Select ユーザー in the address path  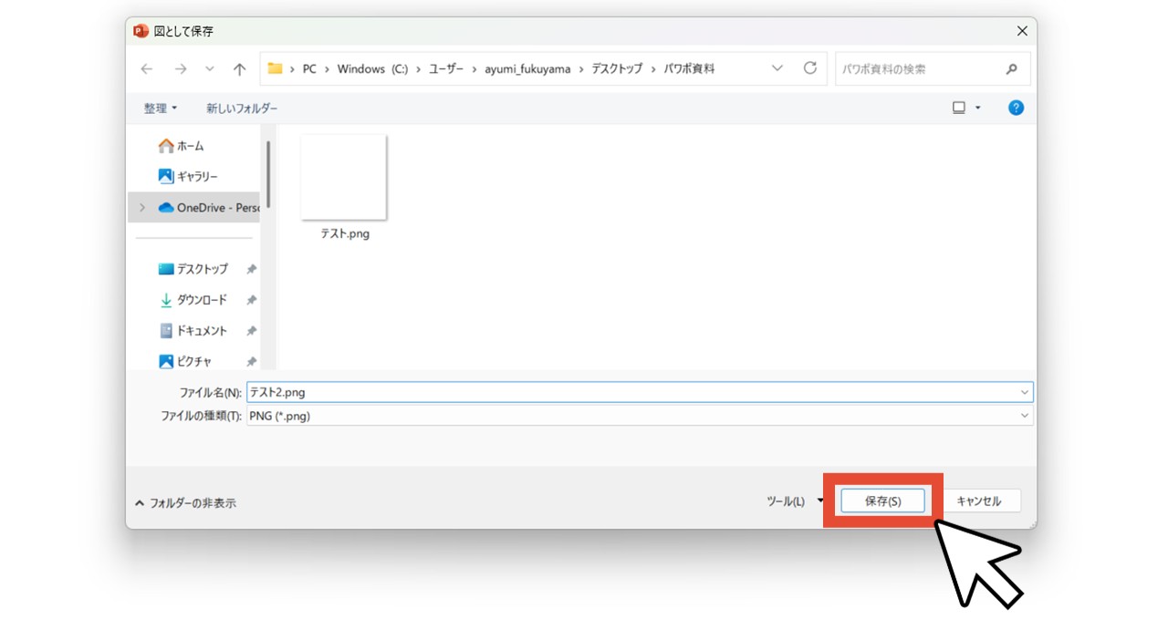coord(446,69)
